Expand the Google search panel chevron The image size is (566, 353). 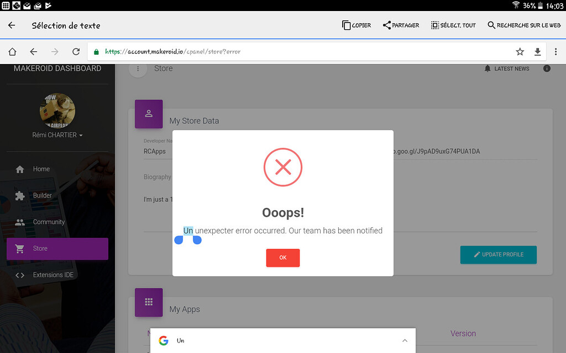[405, 340]
